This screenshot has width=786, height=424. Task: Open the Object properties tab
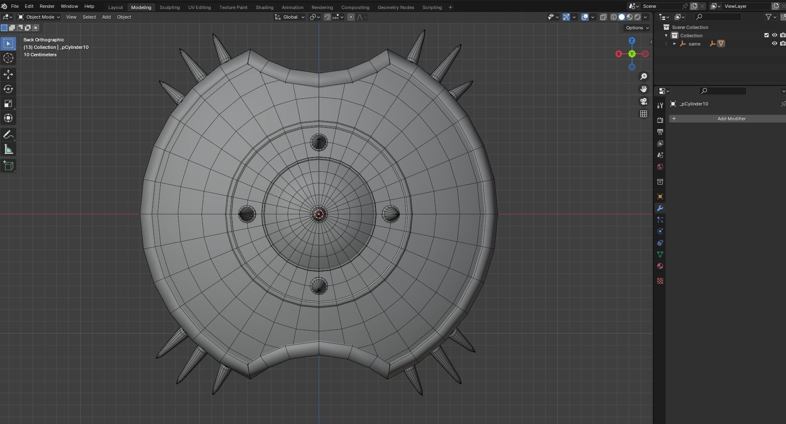pos(660,196)
